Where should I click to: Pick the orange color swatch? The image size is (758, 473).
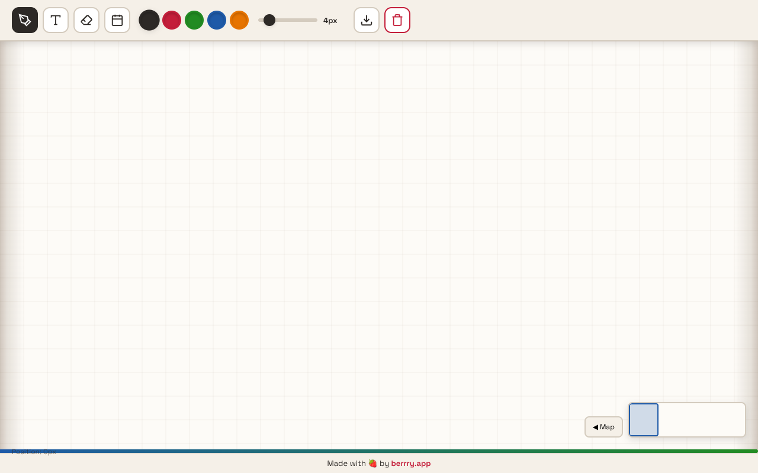tap(239, 20)
